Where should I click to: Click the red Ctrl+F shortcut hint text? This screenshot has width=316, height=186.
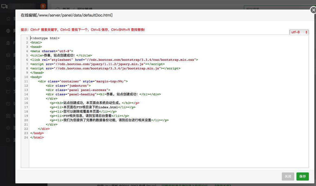[83, 30]
